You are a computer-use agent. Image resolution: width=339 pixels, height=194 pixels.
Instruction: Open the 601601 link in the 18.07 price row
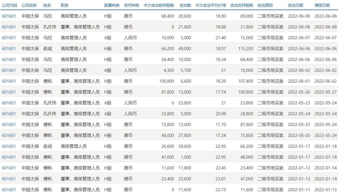pos(9,49)
